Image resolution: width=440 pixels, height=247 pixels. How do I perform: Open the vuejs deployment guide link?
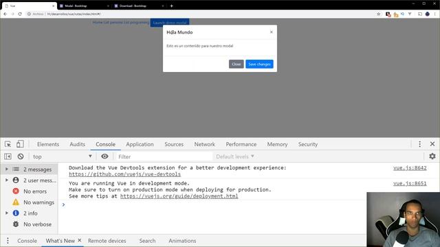[179, 196]
